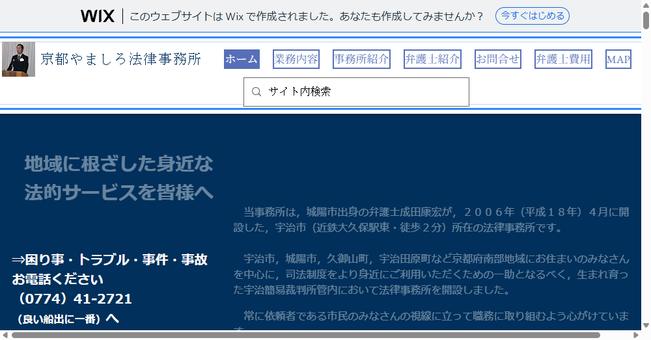The image size is (651, 340).
Task: Open the 弁護士費用 menu item
Action: tap(563, 59)
